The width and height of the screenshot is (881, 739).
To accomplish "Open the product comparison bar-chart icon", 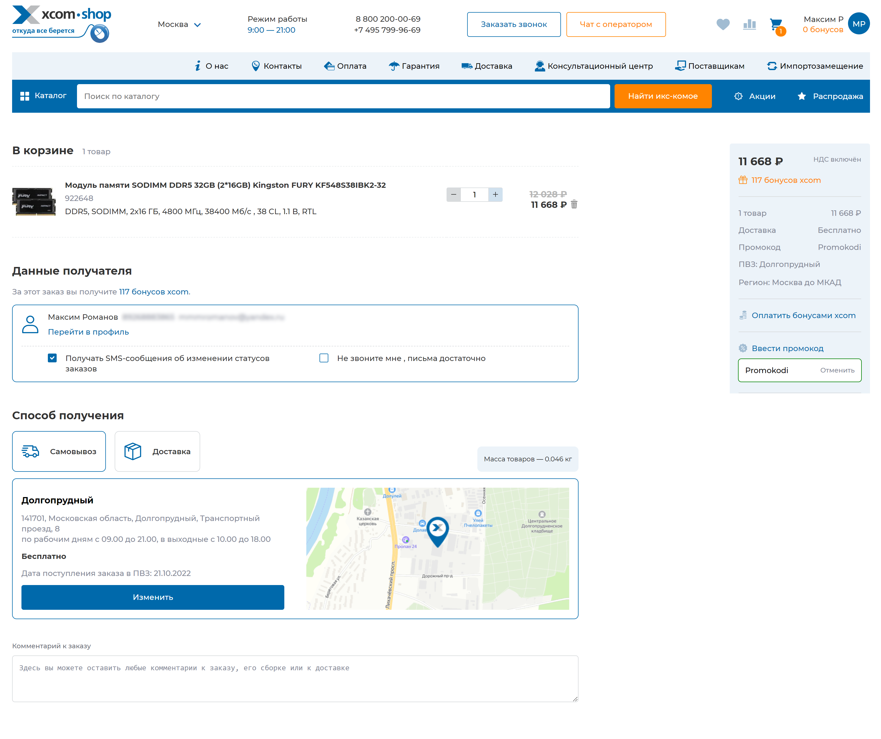I will (749, 24).
